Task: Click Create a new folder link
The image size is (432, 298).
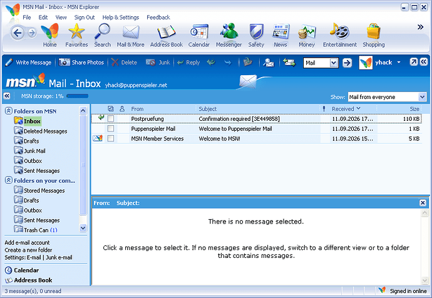Action: pos(28,250)
